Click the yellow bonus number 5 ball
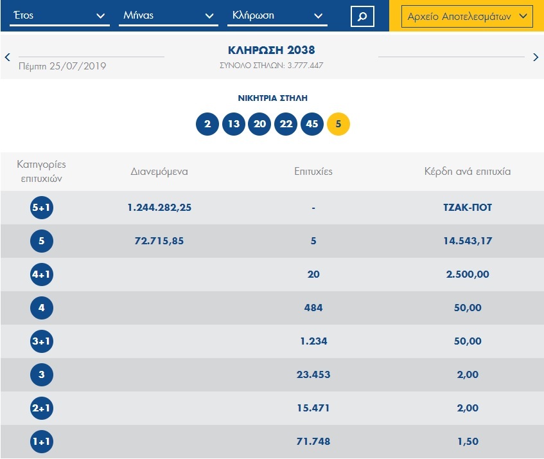Viewport: 544px width, 459px height. tap(338, 124)
